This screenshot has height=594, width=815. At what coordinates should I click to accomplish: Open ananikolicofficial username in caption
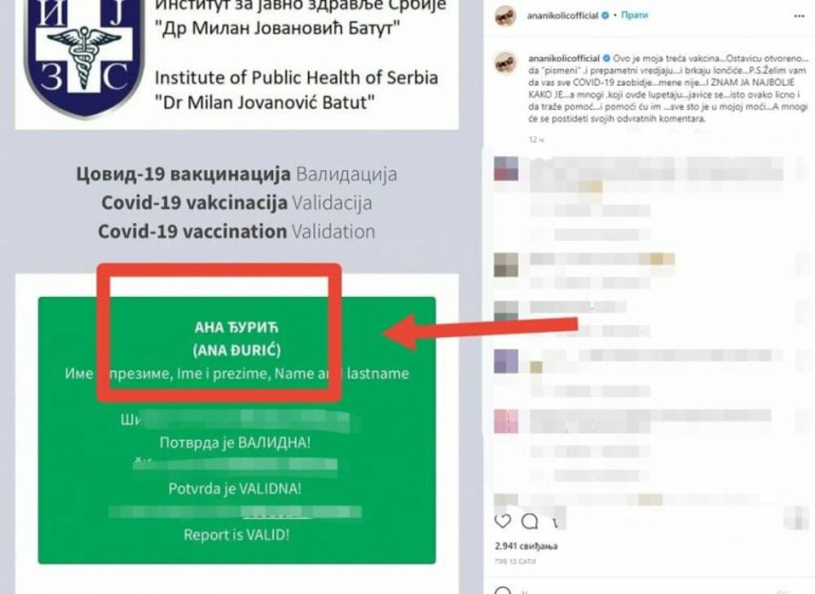click(564, 58)
